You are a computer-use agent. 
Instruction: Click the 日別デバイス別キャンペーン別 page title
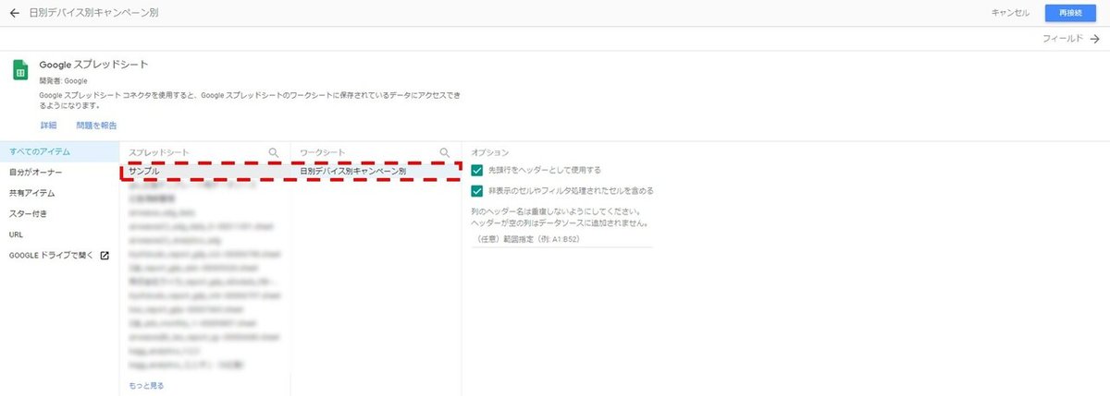pos(92,13)
